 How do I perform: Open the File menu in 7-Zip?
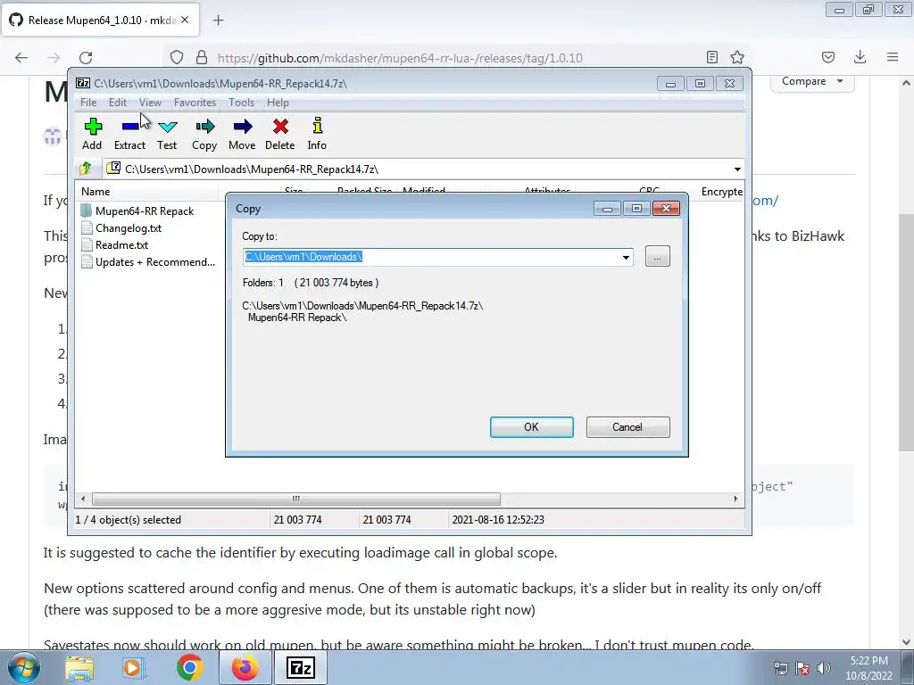tap(88, 103)
